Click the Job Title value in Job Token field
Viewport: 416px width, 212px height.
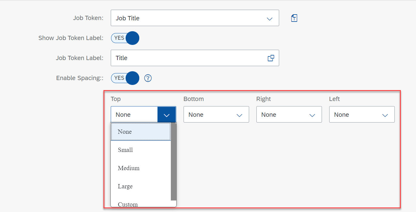pyautogui.click(x=127, y=18)
